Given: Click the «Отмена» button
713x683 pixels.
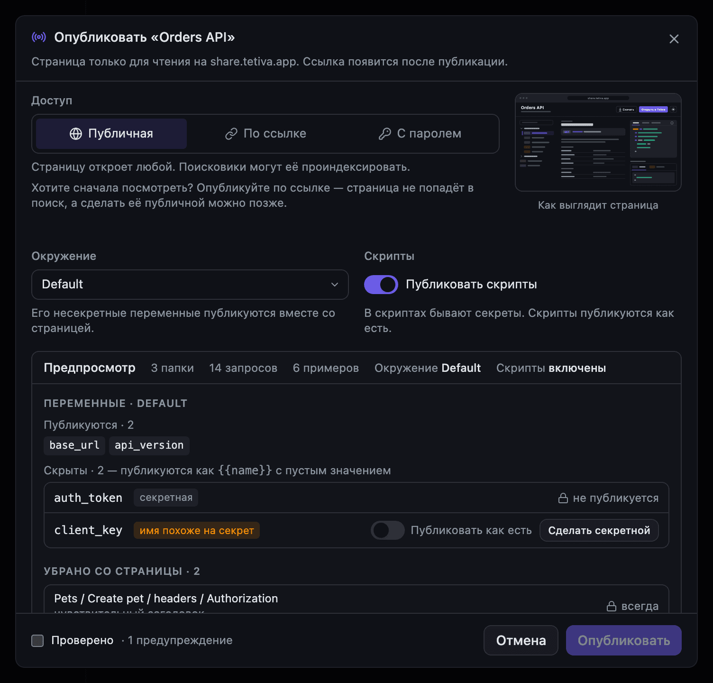Looking at the screenshot, I should point(521,640).
